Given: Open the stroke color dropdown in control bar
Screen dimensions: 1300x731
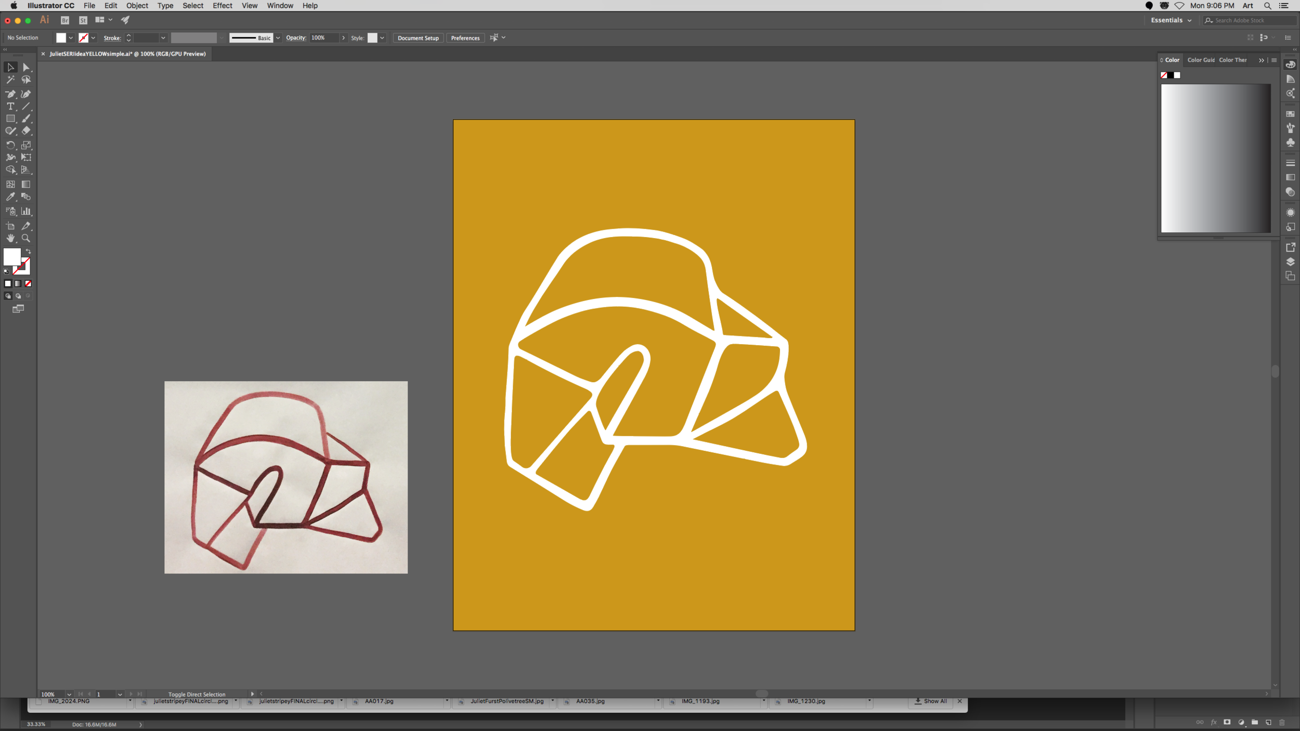Looking at the screenshot, I should (93, 38).
